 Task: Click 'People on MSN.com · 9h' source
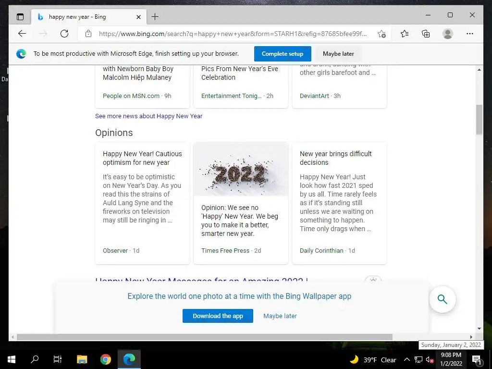click(x=137, y=96)
